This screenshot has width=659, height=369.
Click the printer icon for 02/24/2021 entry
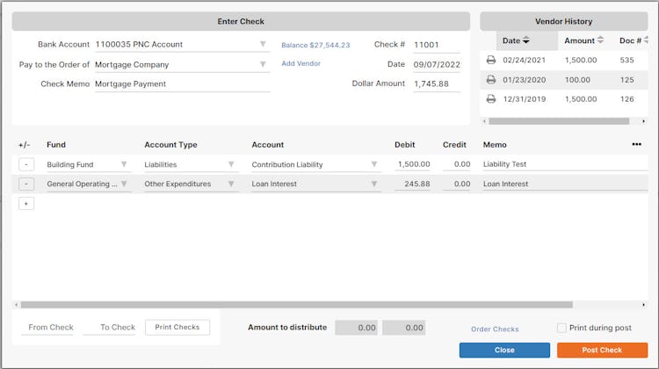[490, 60]
